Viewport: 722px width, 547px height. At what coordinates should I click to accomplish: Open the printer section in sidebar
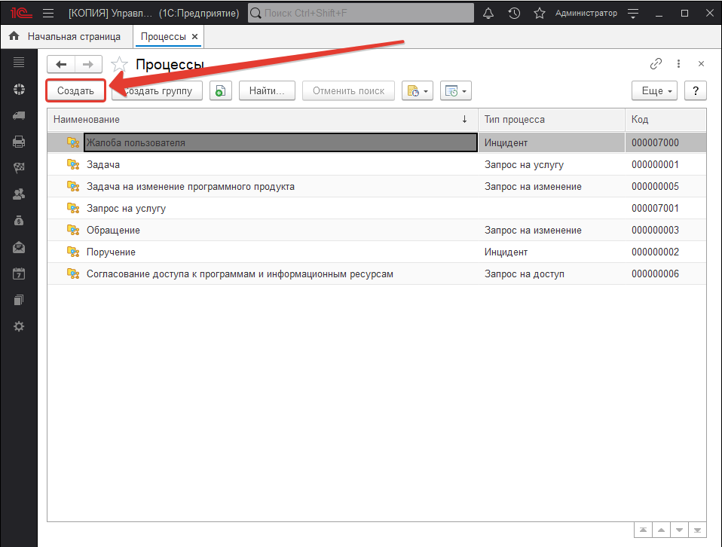[19, 142]
